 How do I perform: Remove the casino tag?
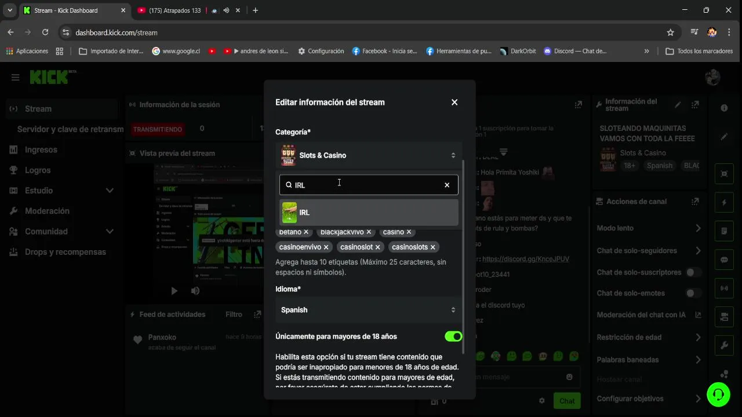(409, 232)
